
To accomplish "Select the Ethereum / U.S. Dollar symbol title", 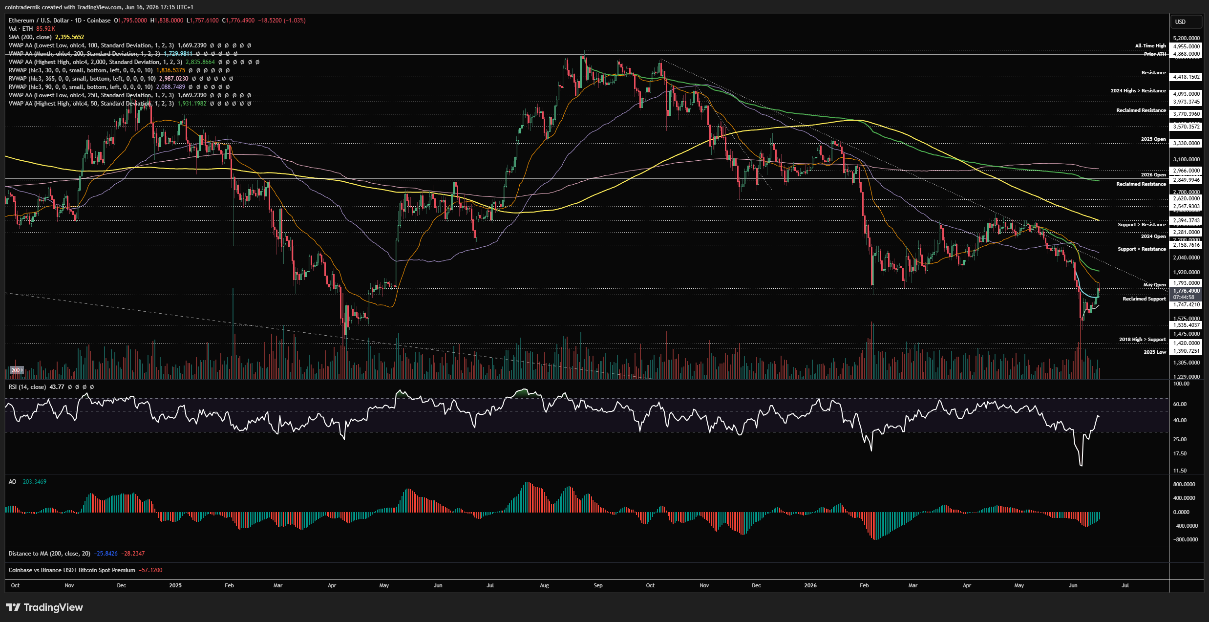I will [60, 21].
